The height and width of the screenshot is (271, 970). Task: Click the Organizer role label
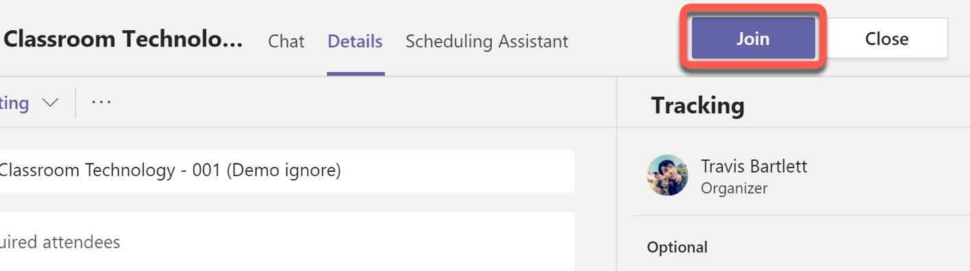point(734,188)
